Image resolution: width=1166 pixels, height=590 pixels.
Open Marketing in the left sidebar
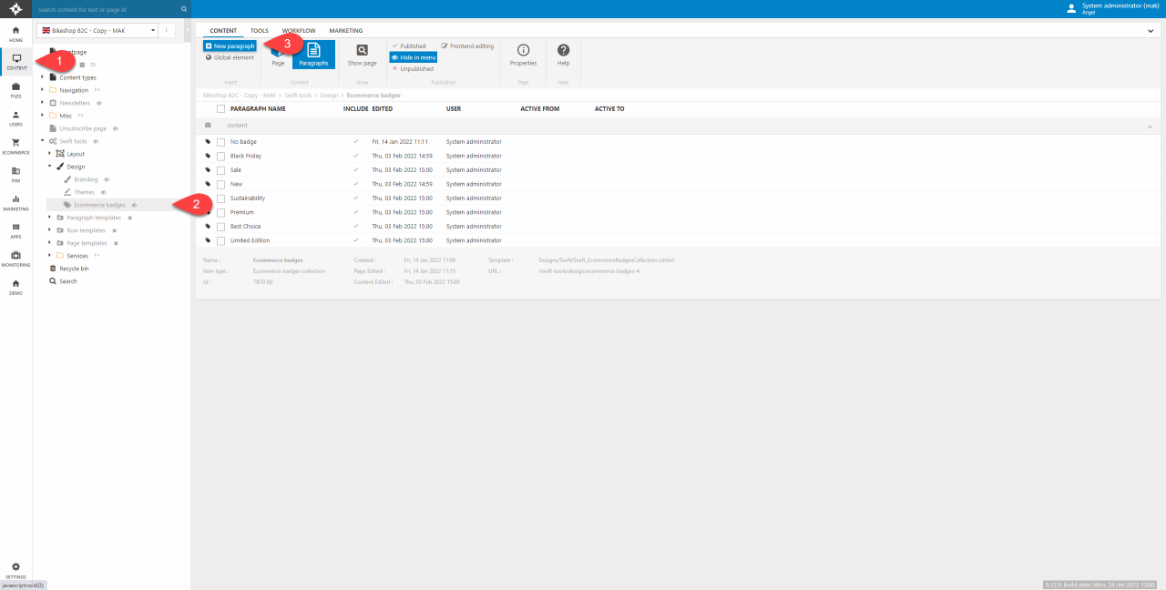tap(15, 201)
